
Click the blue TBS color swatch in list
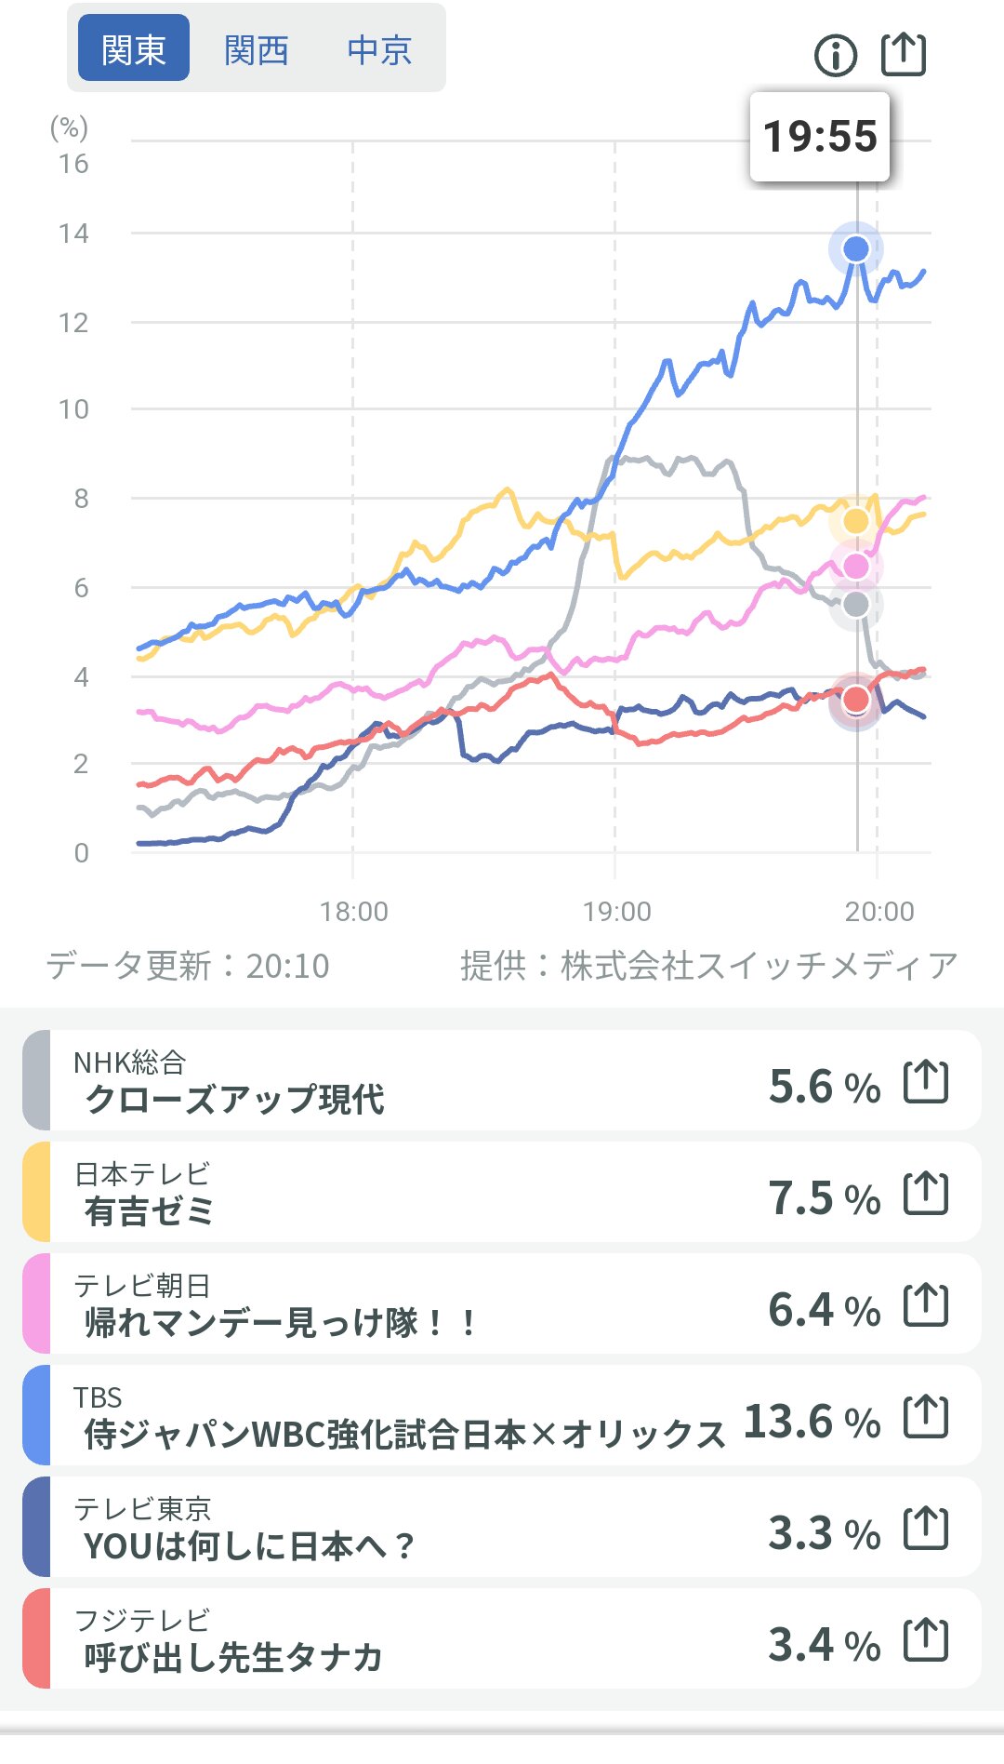(36, 1416)
